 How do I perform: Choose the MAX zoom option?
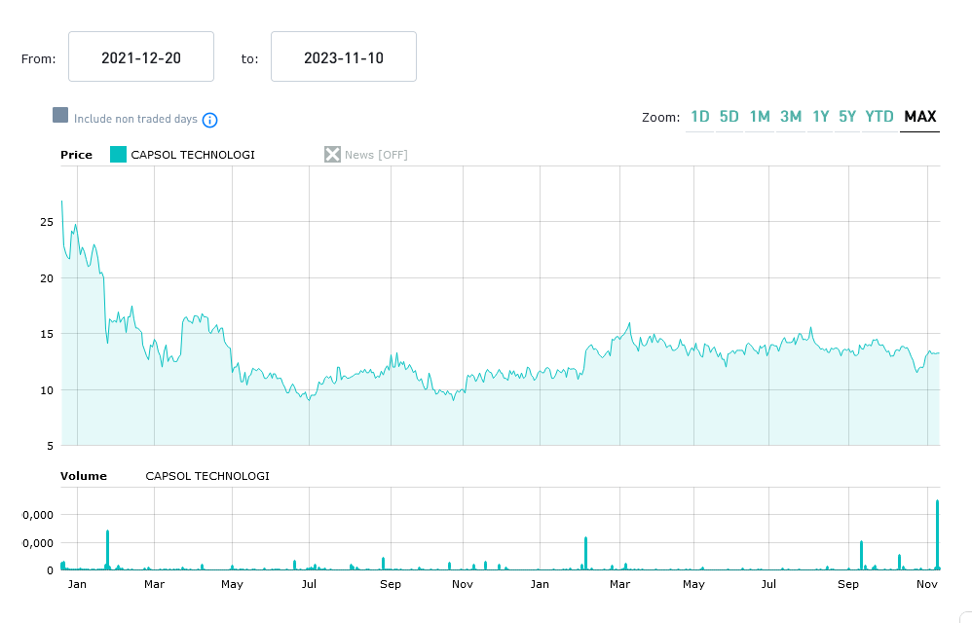pyautogui.click(x=919, y=117)
